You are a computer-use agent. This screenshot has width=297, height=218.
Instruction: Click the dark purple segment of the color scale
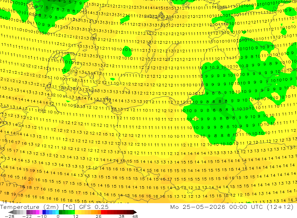click(28, 212)
